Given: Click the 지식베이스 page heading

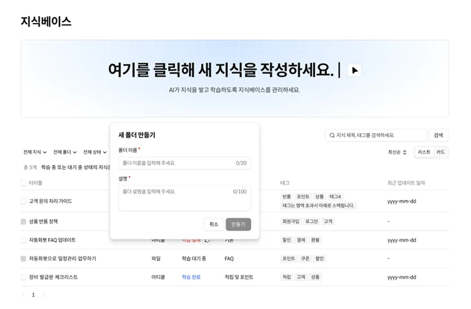Looking at the screenshot, I should click(x=46, y=22).
